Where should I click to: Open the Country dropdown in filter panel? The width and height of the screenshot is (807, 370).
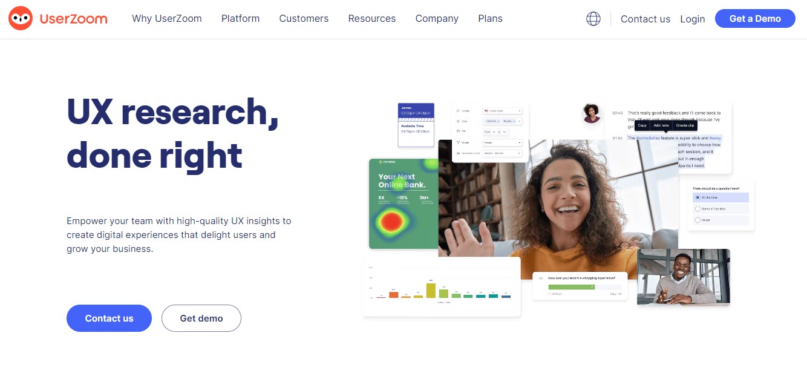(502, 111)
